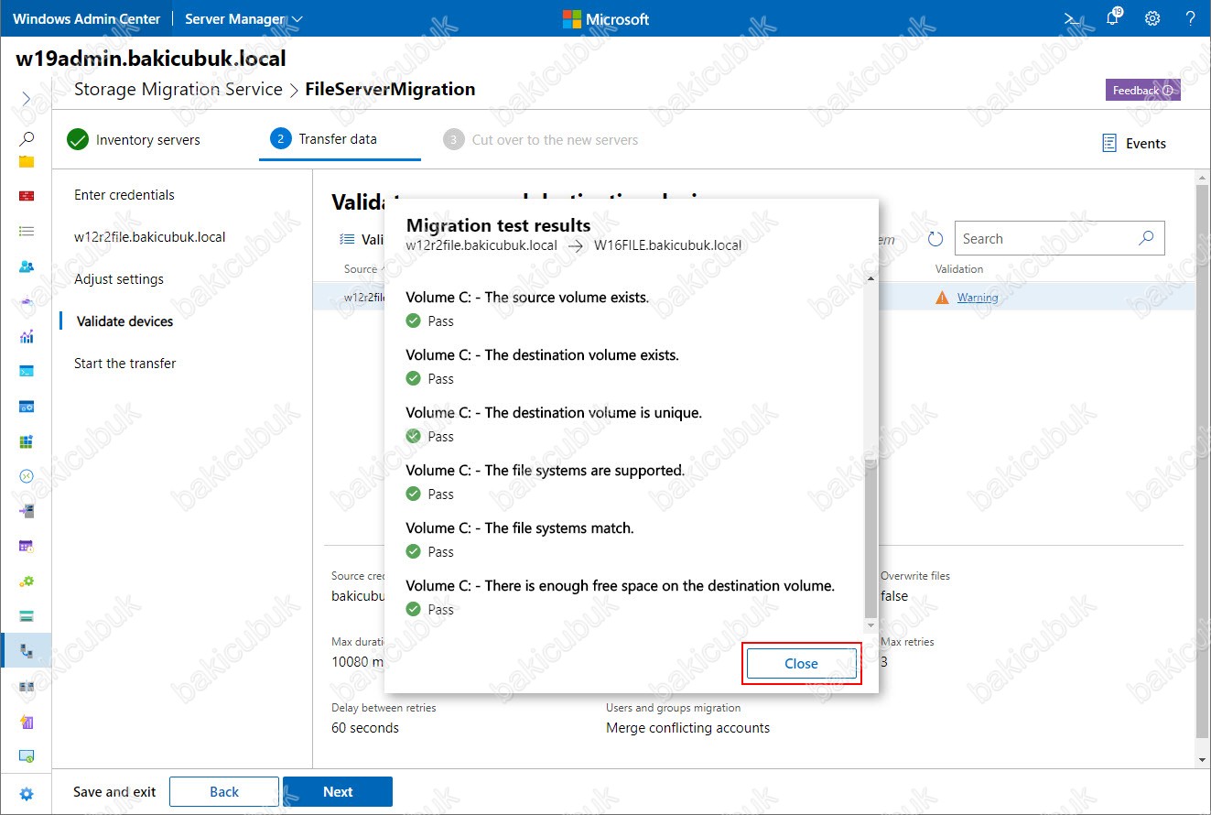Viewport: 1211px width, 815px height.
Task: Open the Files tool yellow folder icon
Action: (x=27, y=162)
